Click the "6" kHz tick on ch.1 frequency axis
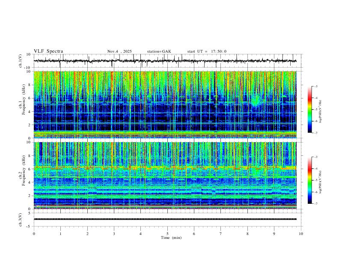Viewport: 339px width, 262px height. pos(30,98)
